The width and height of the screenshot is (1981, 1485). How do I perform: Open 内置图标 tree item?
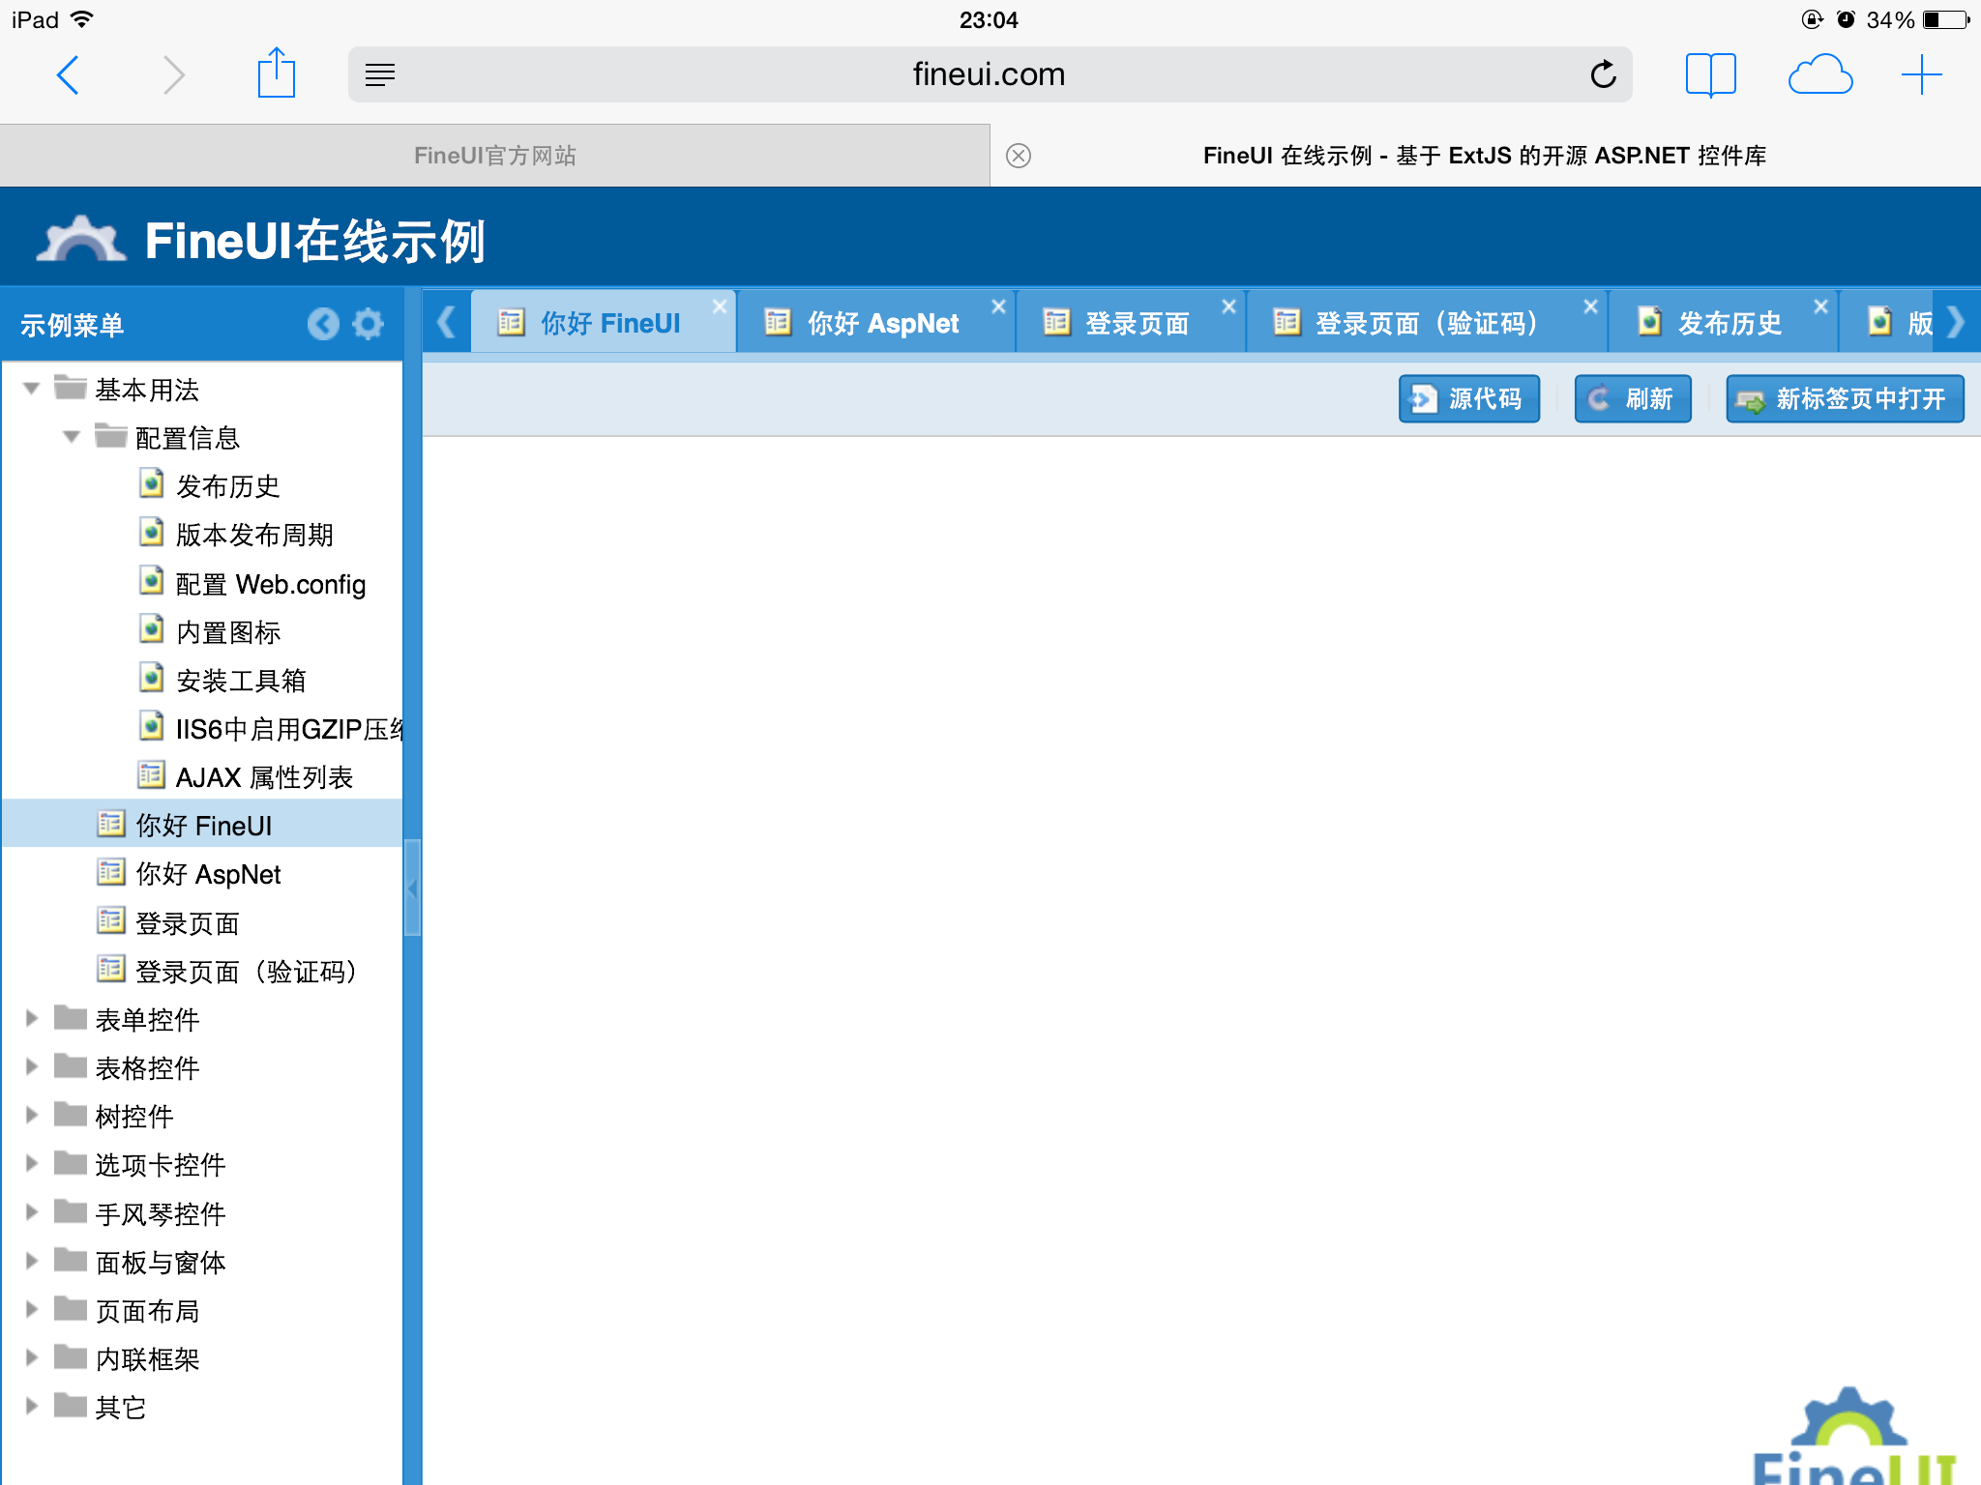click(202, 631)
